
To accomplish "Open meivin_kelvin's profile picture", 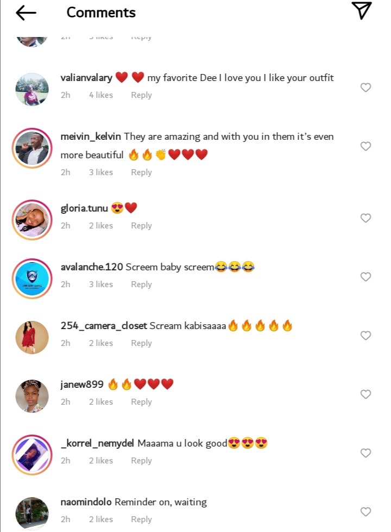I will pyautogui.click(x=32, y=149).
